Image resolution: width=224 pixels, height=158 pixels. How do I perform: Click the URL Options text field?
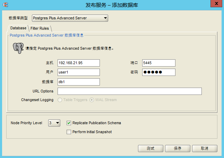[130, 91]
